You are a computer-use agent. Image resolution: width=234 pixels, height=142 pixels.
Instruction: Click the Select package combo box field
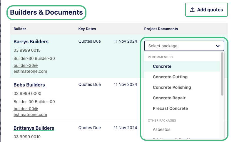tap(179, 46)
